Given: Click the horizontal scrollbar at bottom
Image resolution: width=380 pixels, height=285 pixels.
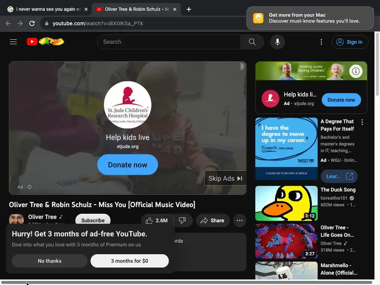Looking at the screenshot, I should (187, 282).
